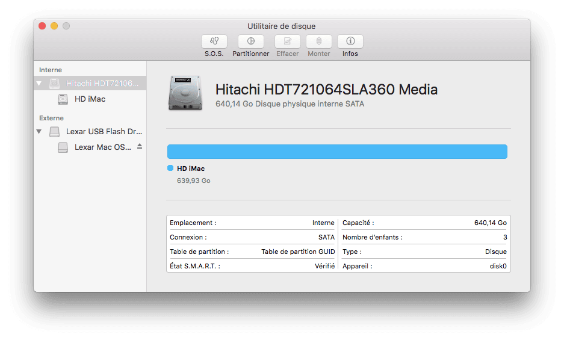Viewport: 564px width, 340px height.
Task: Collapse the Lexar USB Flash Drive tree
Action: pos(39,132)
